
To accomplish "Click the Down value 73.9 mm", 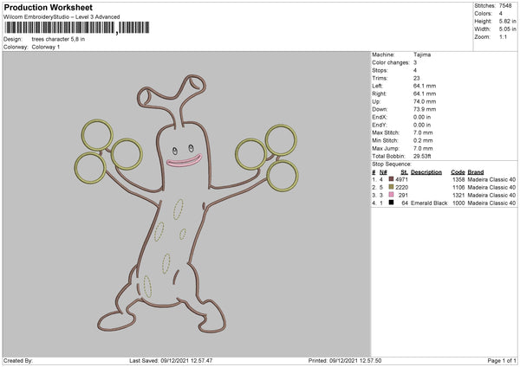I will click(425, 109).
